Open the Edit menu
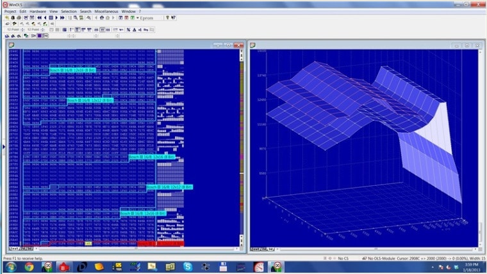Screen dimensions: 487x274 (23, 11)
